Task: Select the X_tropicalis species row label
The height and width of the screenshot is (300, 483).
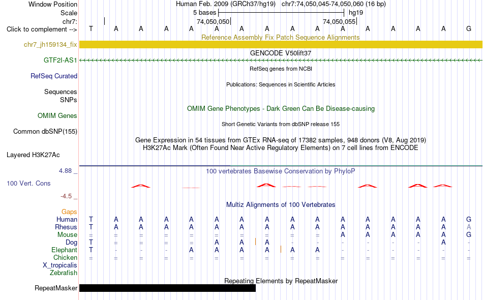Action: coord(60,265)
